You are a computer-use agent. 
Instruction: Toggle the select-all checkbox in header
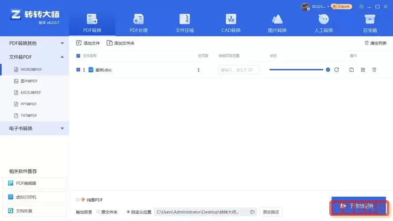click(78, 56)
